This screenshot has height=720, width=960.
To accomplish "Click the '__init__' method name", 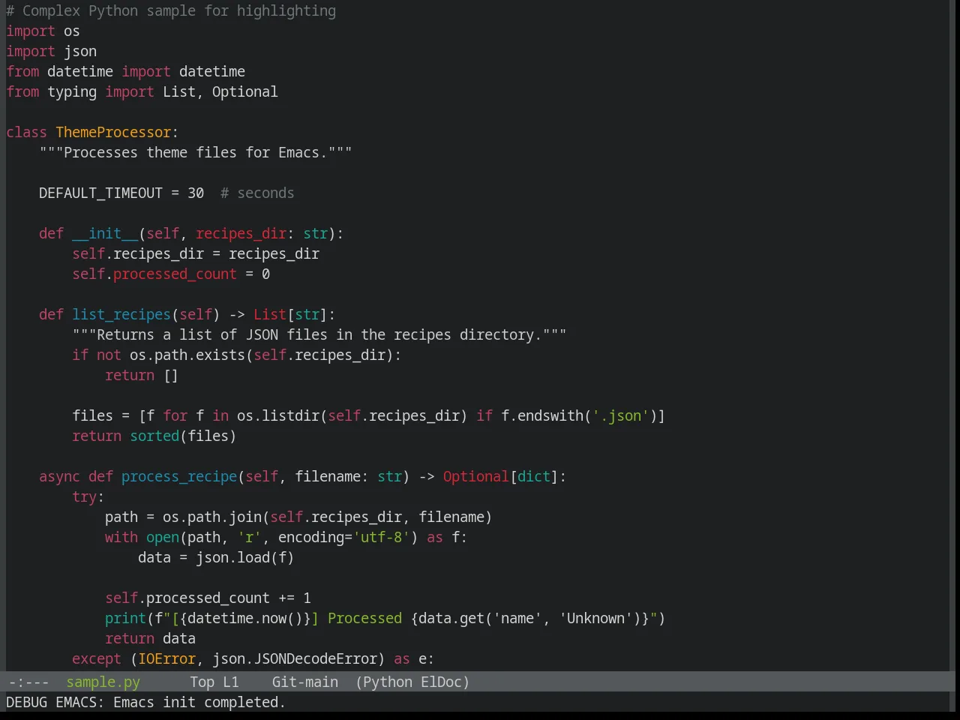I will (105, 233).
